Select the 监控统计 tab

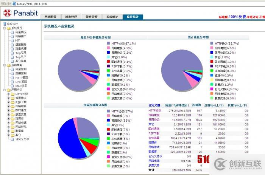133,17
